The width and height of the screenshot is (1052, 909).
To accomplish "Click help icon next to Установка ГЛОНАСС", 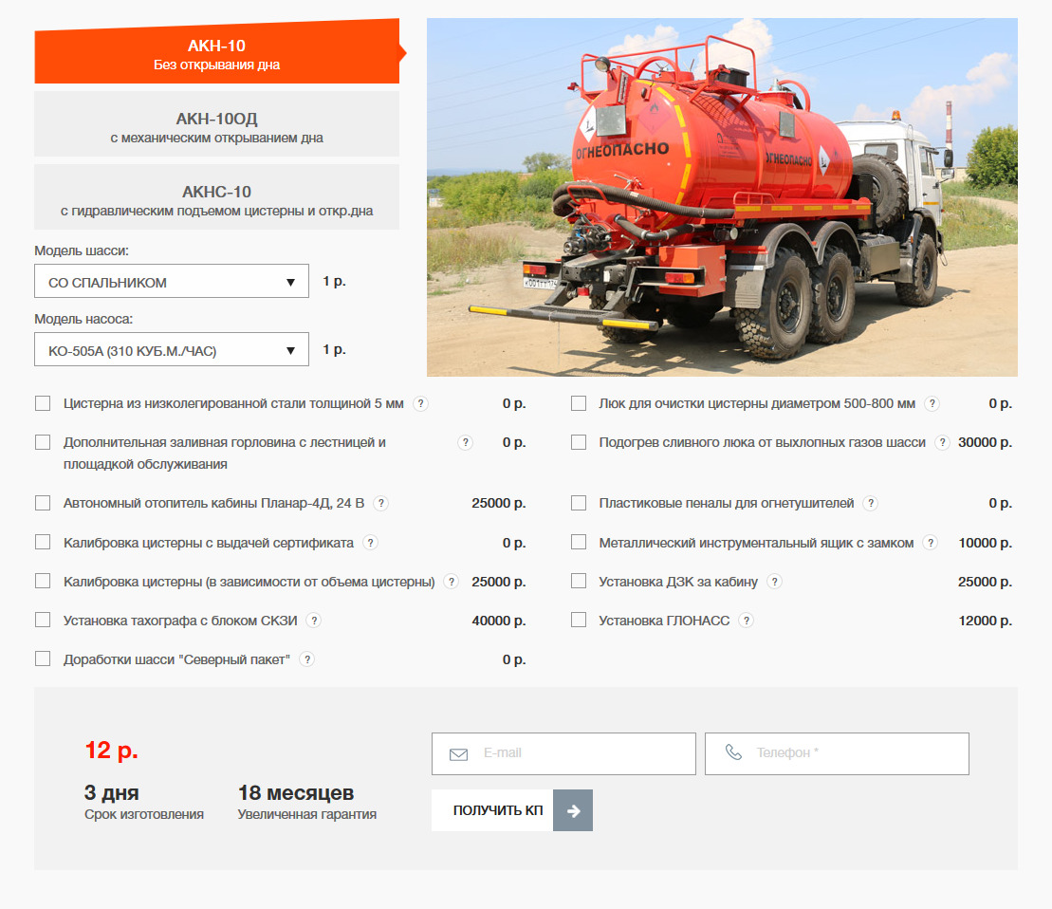I will tap(747, 621).
